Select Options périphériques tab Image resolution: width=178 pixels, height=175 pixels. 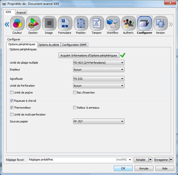coord(22,44)
